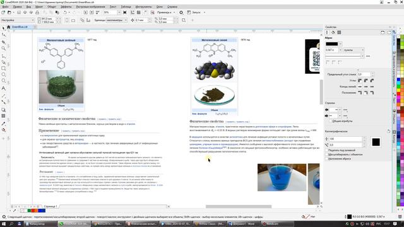Choose beveled corners for outline

coord(372,81)
